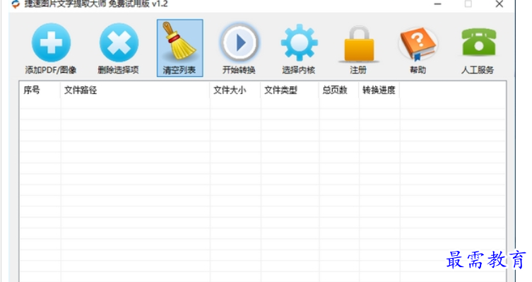Open Help via the question-mark book icon
The image size is (532, 282).
418,44
